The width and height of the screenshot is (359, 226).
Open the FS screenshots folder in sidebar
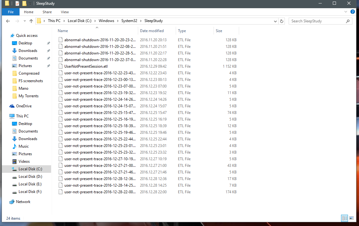(x=31, y=81)
